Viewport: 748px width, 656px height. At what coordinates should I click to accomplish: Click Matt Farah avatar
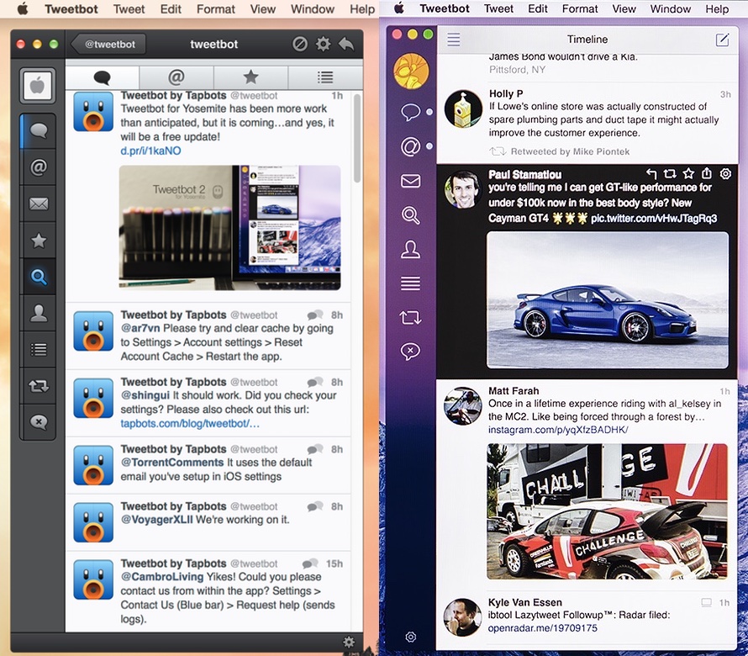click(462, 406)
